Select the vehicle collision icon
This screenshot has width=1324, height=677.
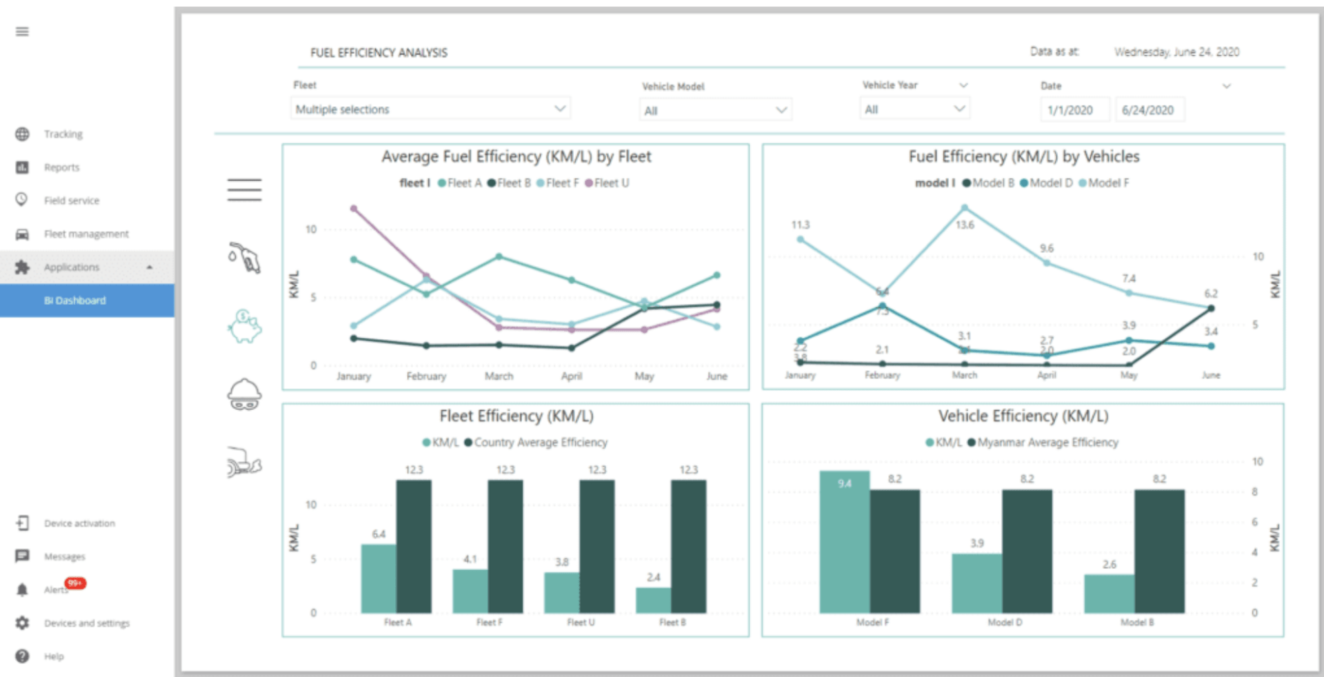tap(244, 462)
